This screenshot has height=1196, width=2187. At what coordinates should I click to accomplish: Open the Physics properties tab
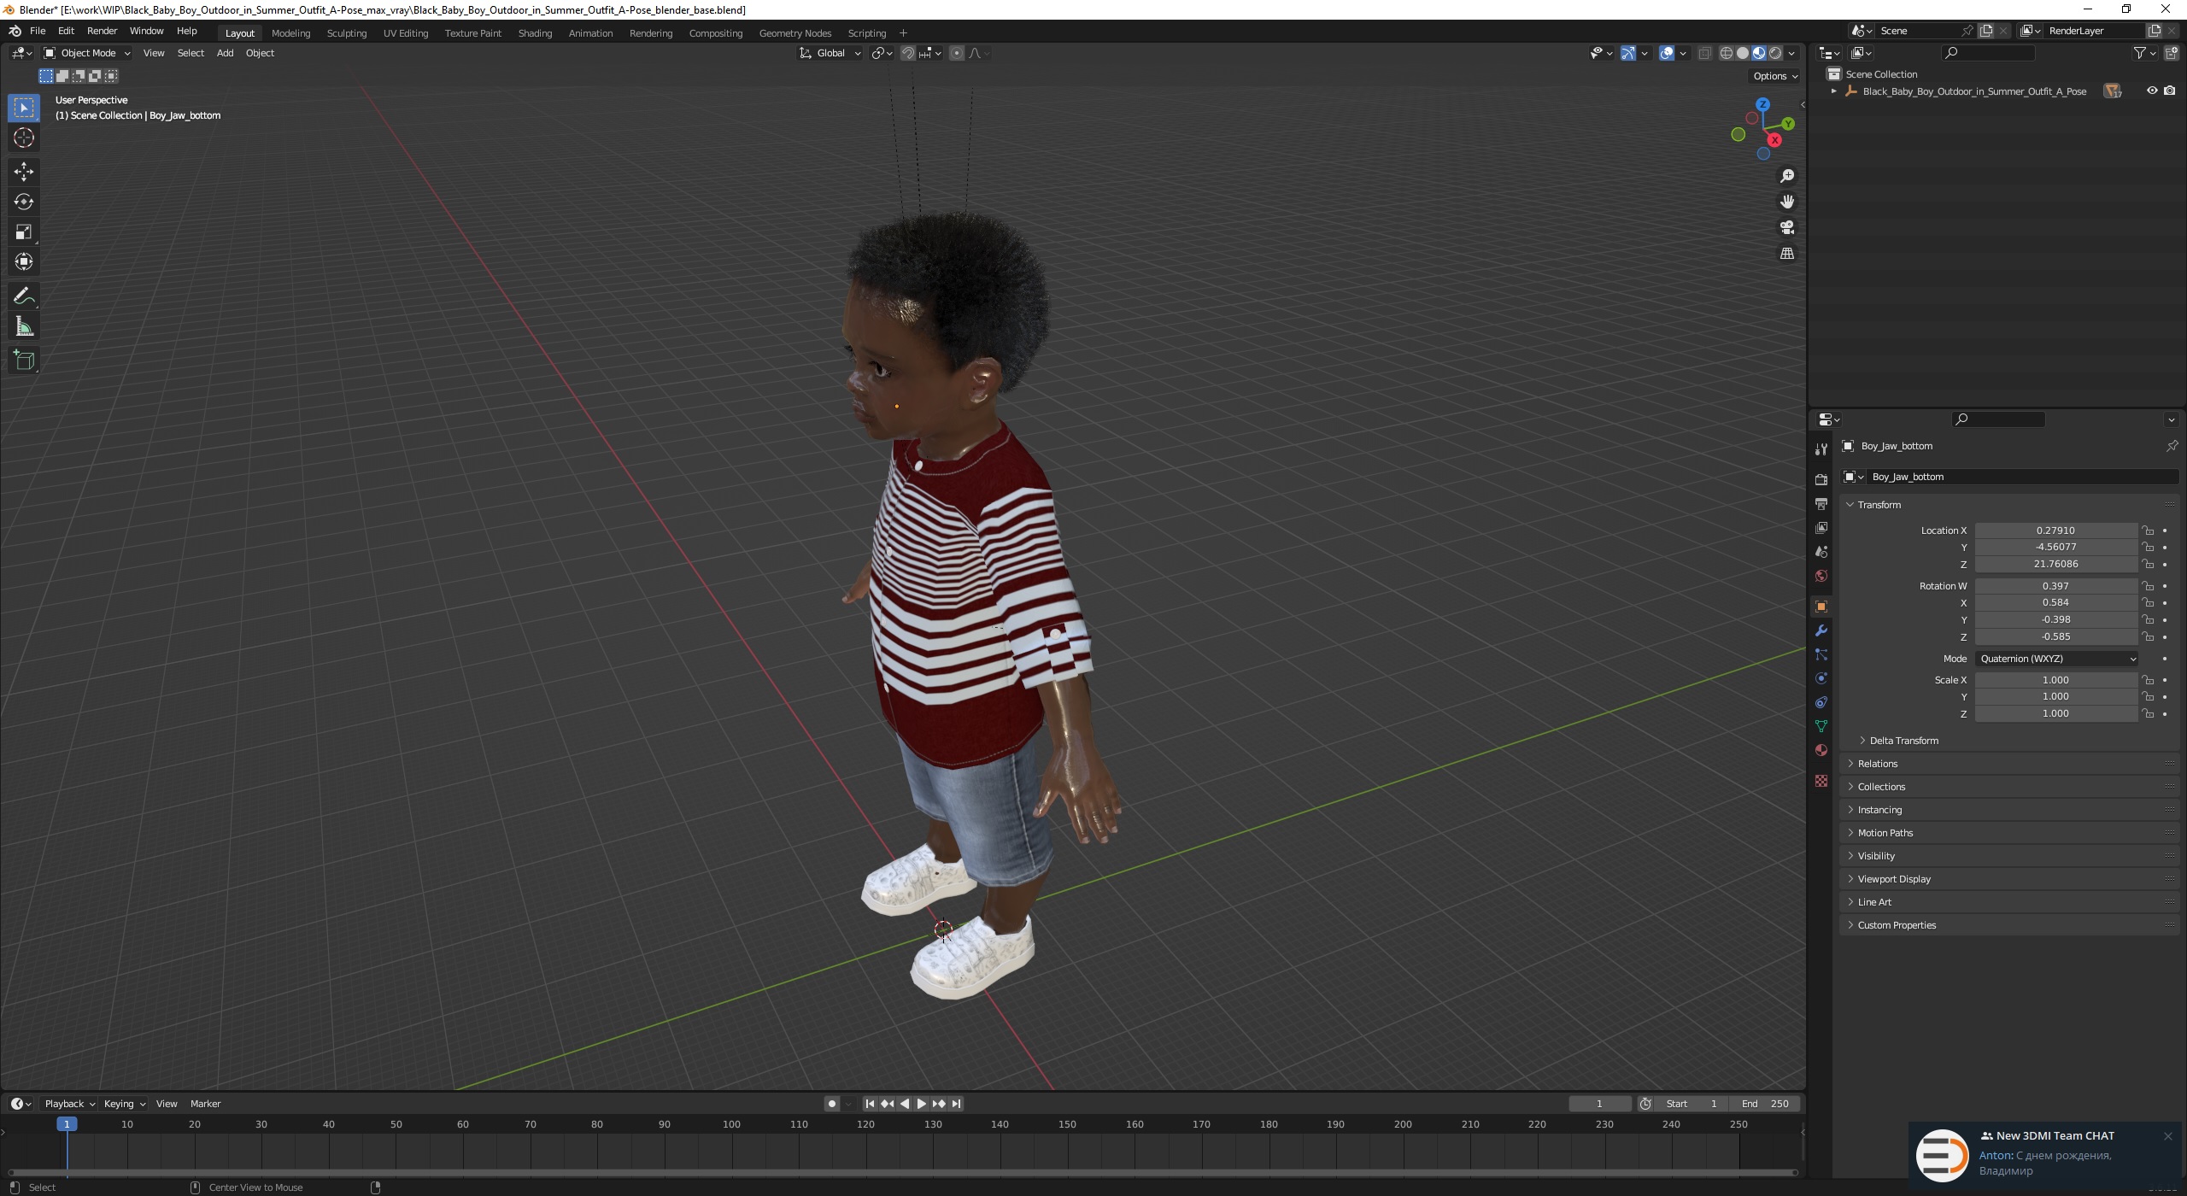point(1821,678)
